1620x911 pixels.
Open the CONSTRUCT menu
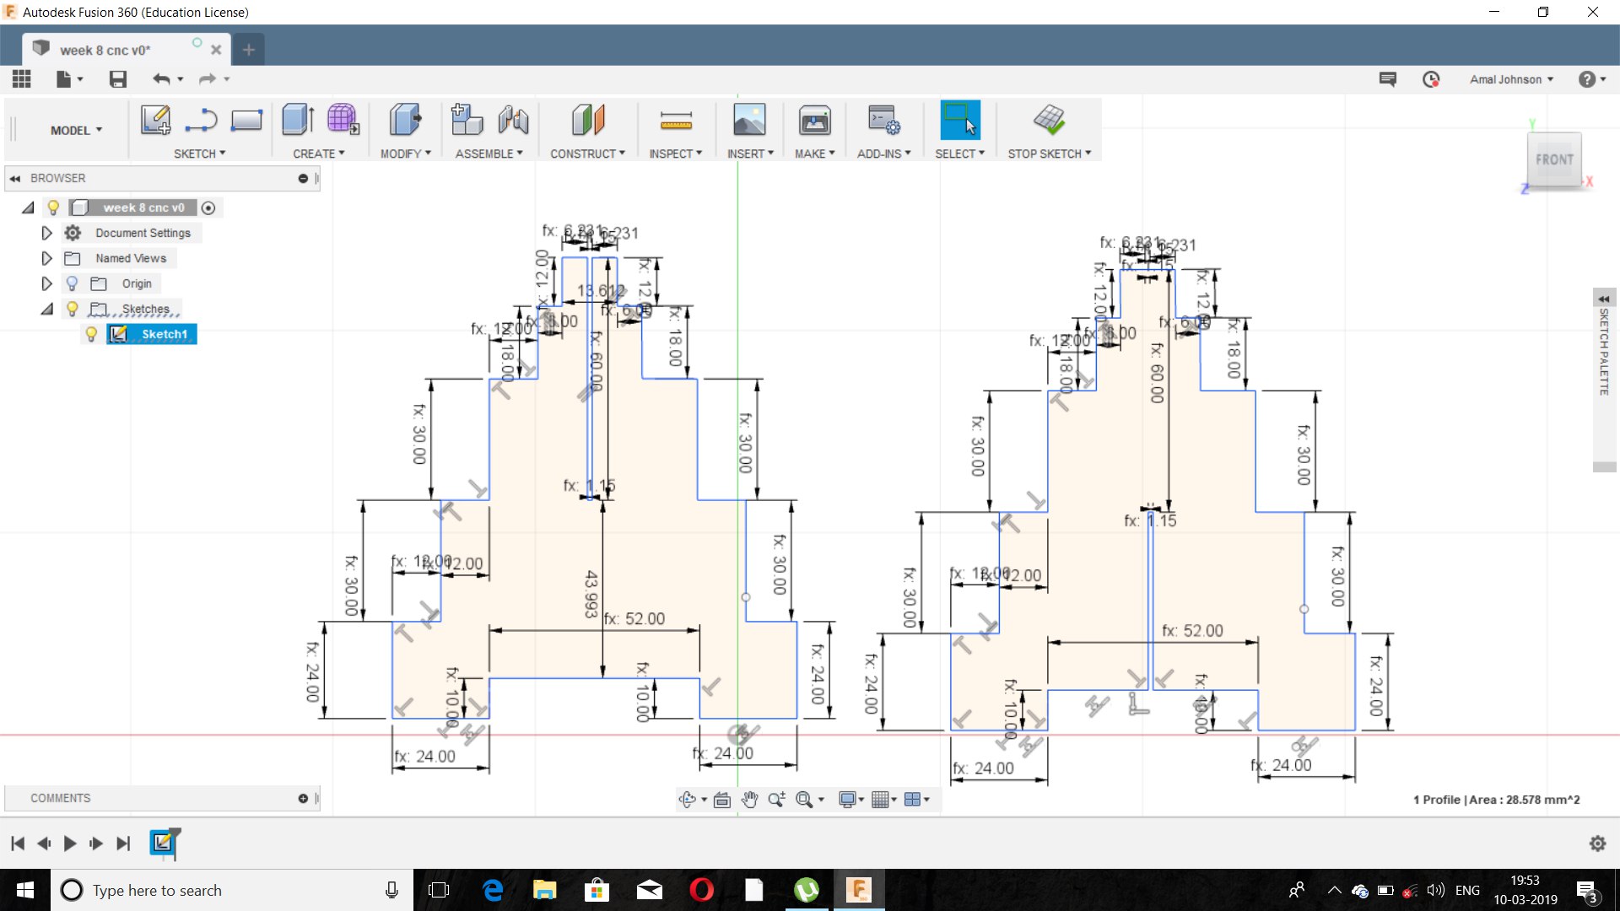point(587,154)
